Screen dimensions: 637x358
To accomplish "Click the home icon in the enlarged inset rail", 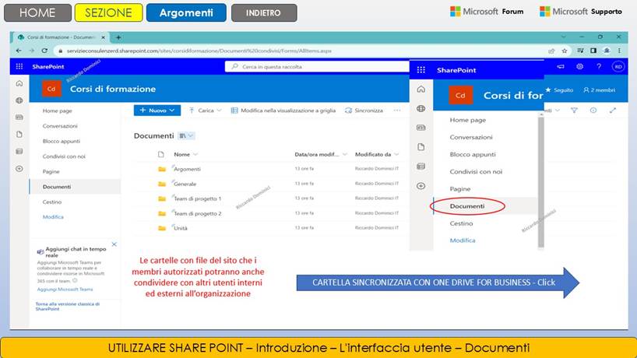I will pos(421,89).
